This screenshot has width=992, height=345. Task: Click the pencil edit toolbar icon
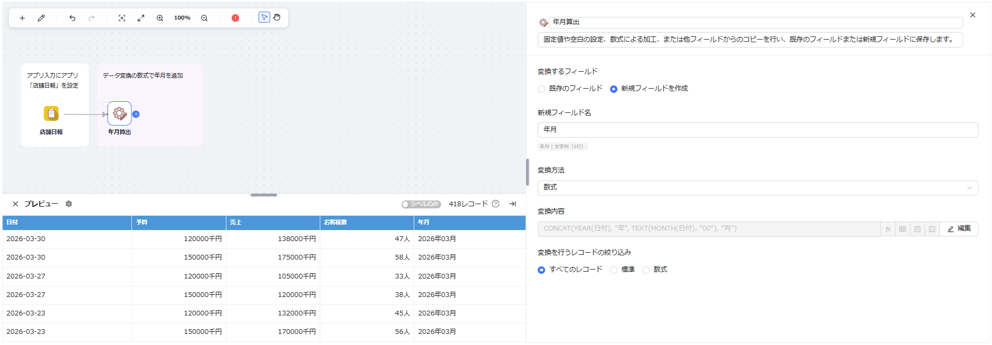point(41,18)
